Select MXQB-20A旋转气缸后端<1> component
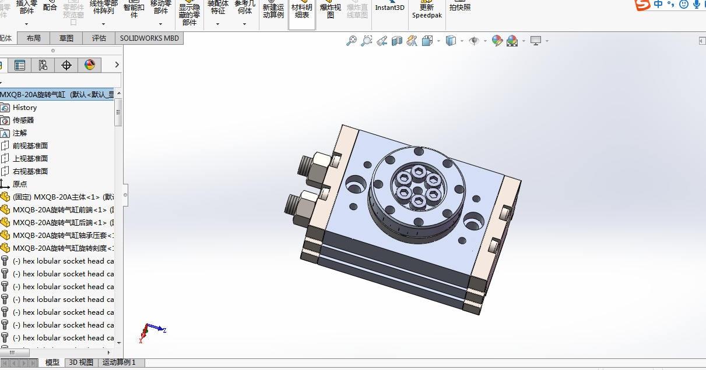This screenshot has height=370, width=706. click(57, 223)
